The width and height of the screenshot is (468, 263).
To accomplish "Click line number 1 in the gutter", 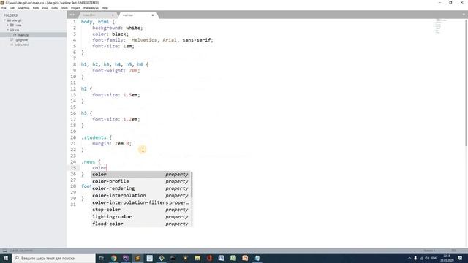I will [x=75, y=22].
